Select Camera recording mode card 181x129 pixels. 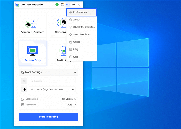(58, 25)
